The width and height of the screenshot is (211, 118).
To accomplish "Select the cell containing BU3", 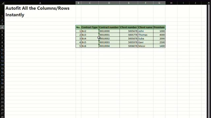I will (x=90, y=35).
